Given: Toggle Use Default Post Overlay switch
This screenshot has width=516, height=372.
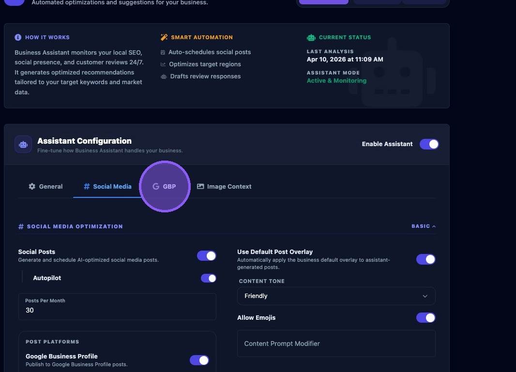Looking at the screenshot, I should (x=426, y=259).
